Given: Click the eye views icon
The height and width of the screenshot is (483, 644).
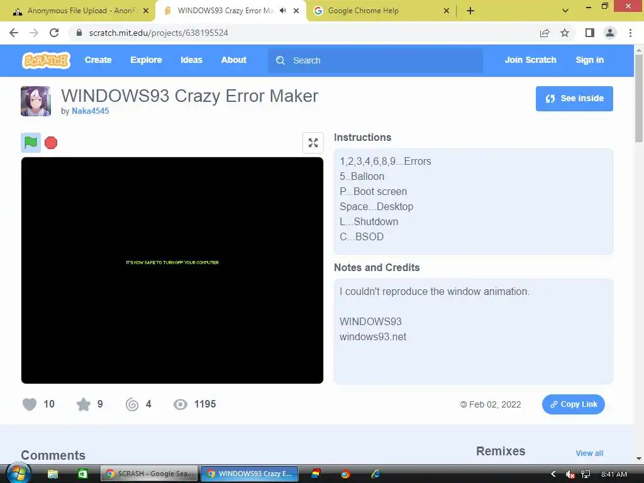Looking at the screenshot, I should click(x=180, y=404).
